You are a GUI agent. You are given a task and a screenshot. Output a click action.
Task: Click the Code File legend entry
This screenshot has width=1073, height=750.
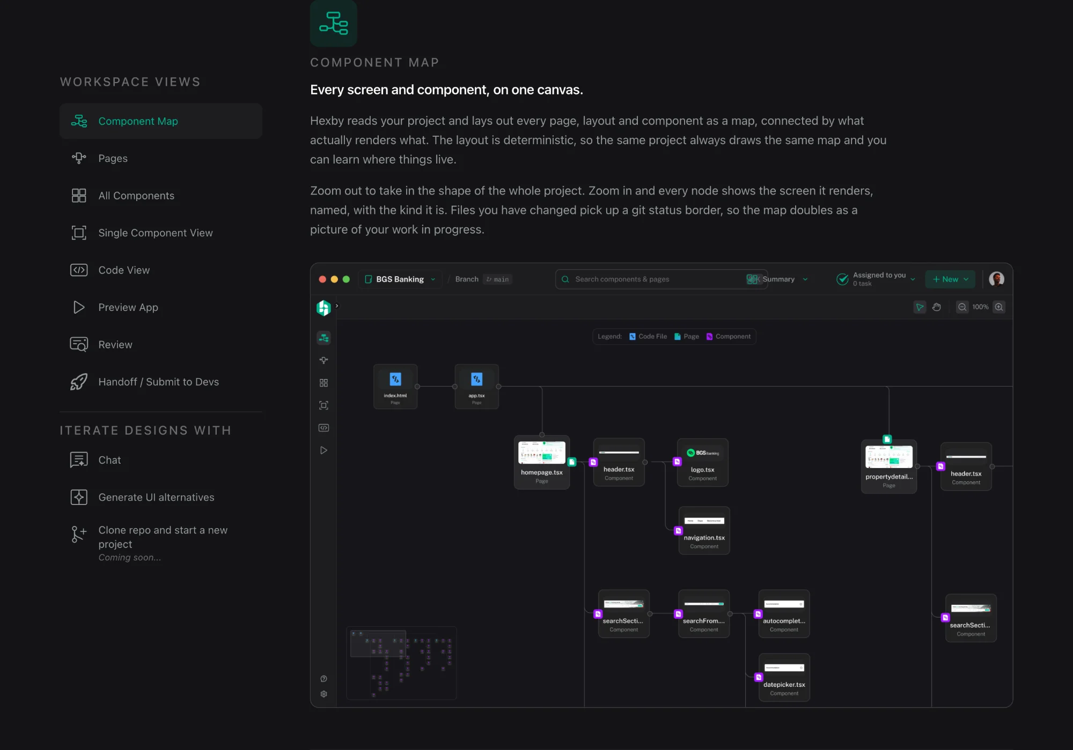(648, 337)
